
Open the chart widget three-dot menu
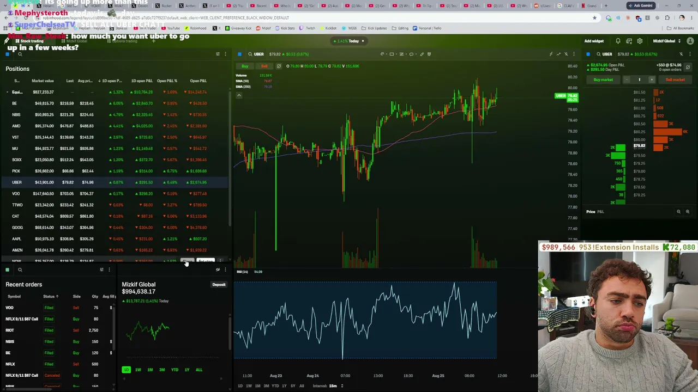click(x=574, y=54)
